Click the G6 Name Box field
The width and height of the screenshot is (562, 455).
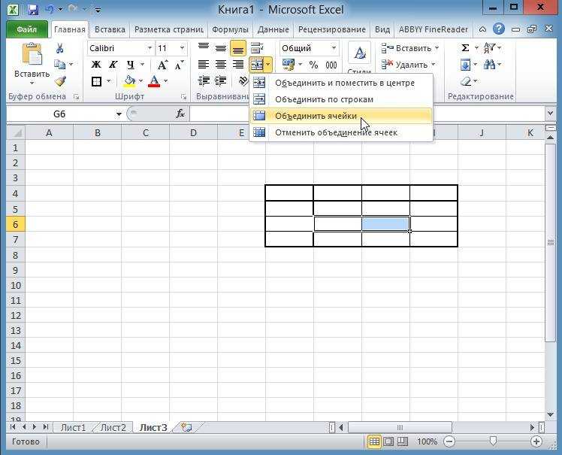59,114
